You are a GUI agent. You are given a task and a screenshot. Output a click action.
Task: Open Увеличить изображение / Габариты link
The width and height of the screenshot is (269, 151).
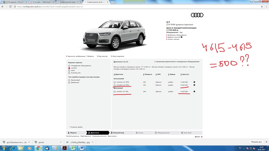[80, 56]
